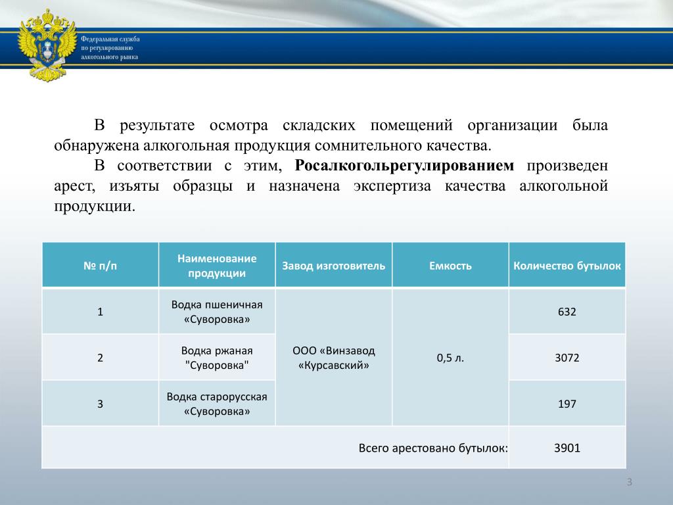Select the row number '1' cell

[x=100, y=311]
